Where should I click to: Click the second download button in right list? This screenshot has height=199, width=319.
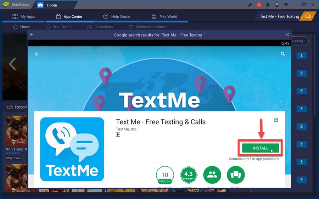(302, 73)
